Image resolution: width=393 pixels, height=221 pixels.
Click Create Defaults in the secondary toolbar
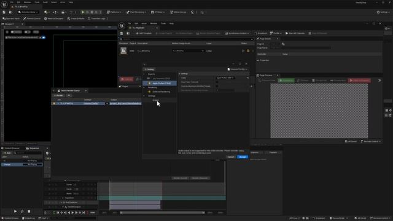coord(76,18)
